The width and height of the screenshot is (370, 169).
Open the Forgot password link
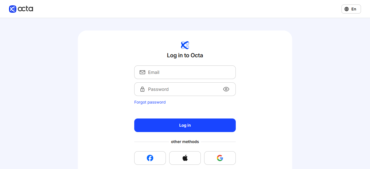(x=150, y=102)
